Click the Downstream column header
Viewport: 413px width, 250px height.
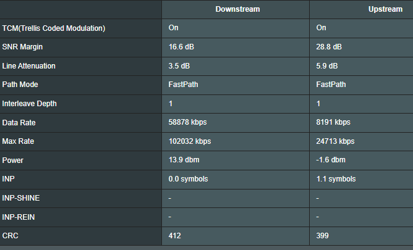click(x=237, y=9)
